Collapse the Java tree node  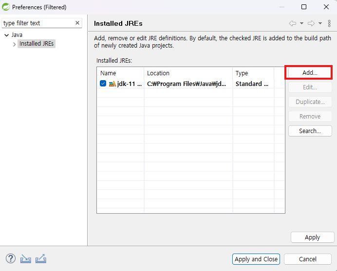7,35
